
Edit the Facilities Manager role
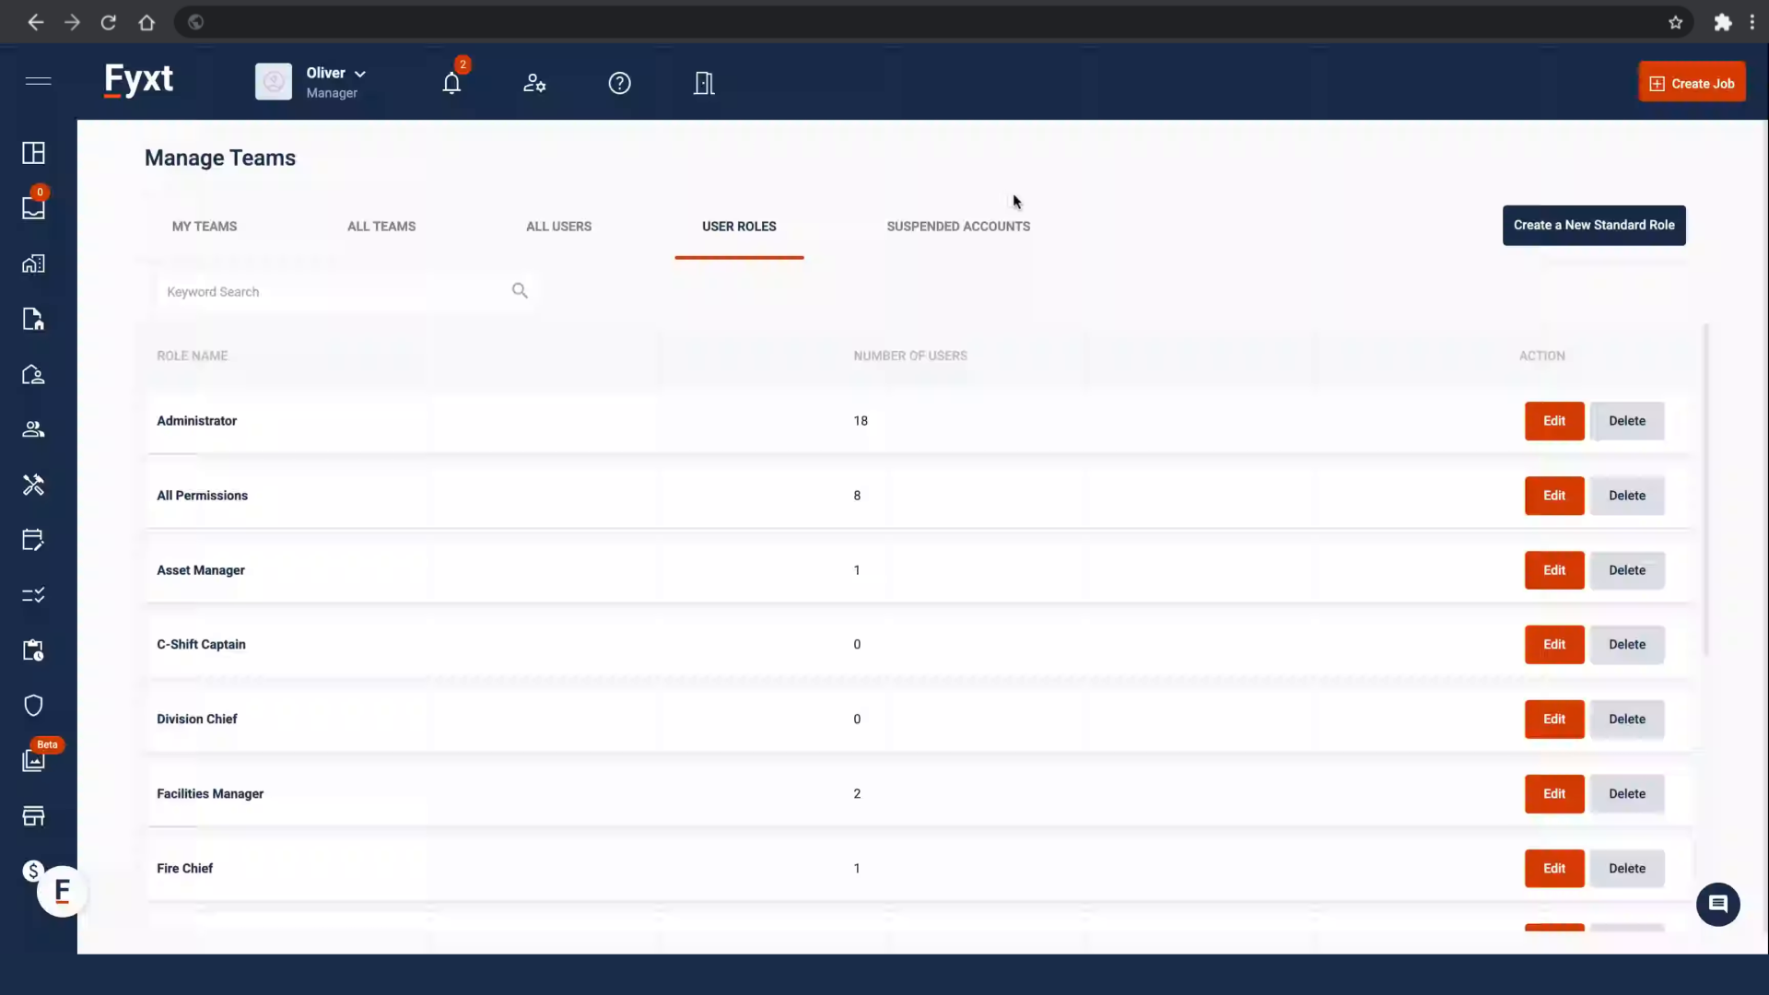[x=1554, y=794]
